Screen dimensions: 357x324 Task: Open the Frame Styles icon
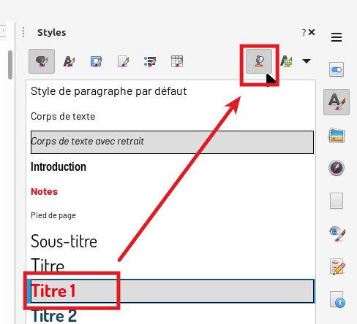tap(96, 61)
